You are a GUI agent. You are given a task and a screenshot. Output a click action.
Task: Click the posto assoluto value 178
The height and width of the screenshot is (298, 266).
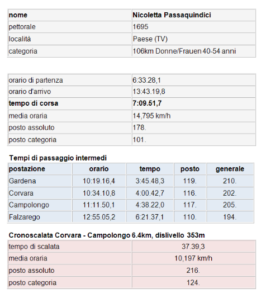[x=139, y=127]
